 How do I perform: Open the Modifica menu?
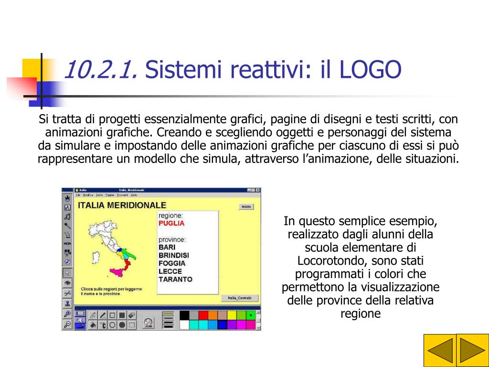tap(88, 195)
